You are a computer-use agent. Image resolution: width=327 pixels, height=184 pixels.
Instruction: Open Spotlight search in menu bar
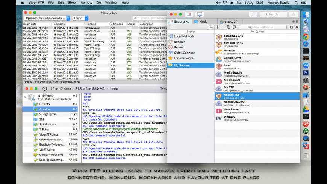click(296, 3)
